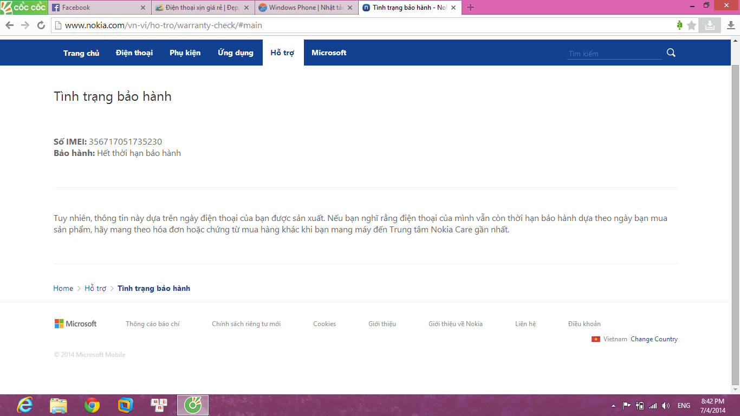The height and width of the screenshot is (416, 740).
Task: Click the 'Hỗ trợ' breadcrumb link
Action: 95,288
